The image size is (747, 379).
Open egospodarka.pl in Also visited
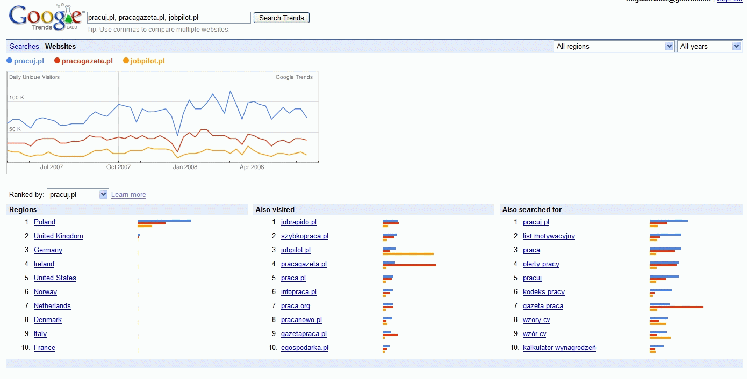coord(305,348)
